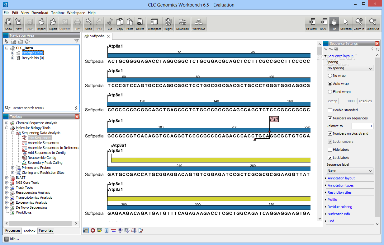Toggle the Lock labels checkbox
This screenshot has height=245, width=384.
(330, 158)
